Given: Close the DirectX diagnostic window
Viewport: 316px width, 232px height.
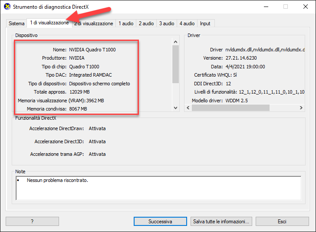Looking at the screenshot, I should tap(306, 7).
